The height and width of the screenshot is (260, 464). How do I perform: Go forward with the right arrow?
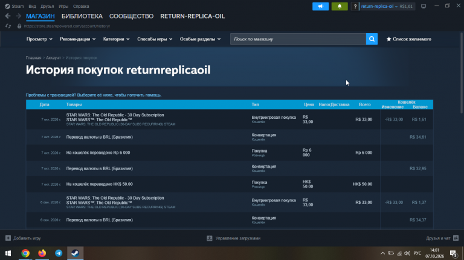point(18,16)
